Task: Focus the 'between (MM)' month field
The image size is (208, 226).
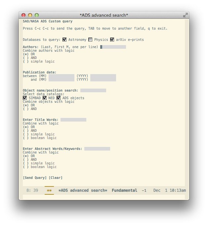Action: click(62, 76)
